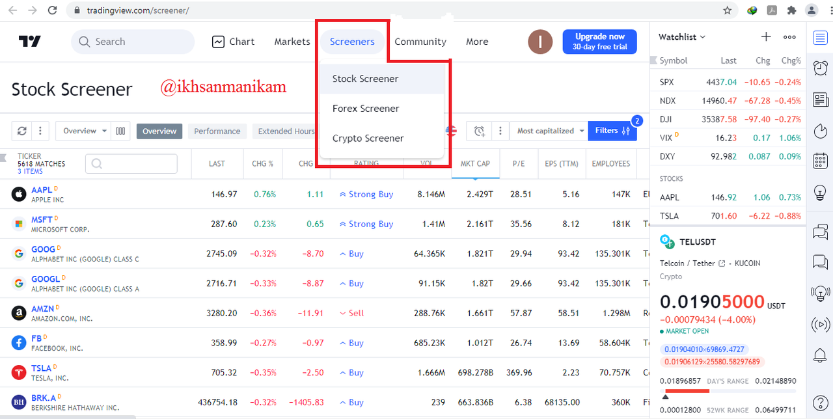Click the Apple logo in AAPL row
Screen dimensions: 833x419
click(20, 194)
